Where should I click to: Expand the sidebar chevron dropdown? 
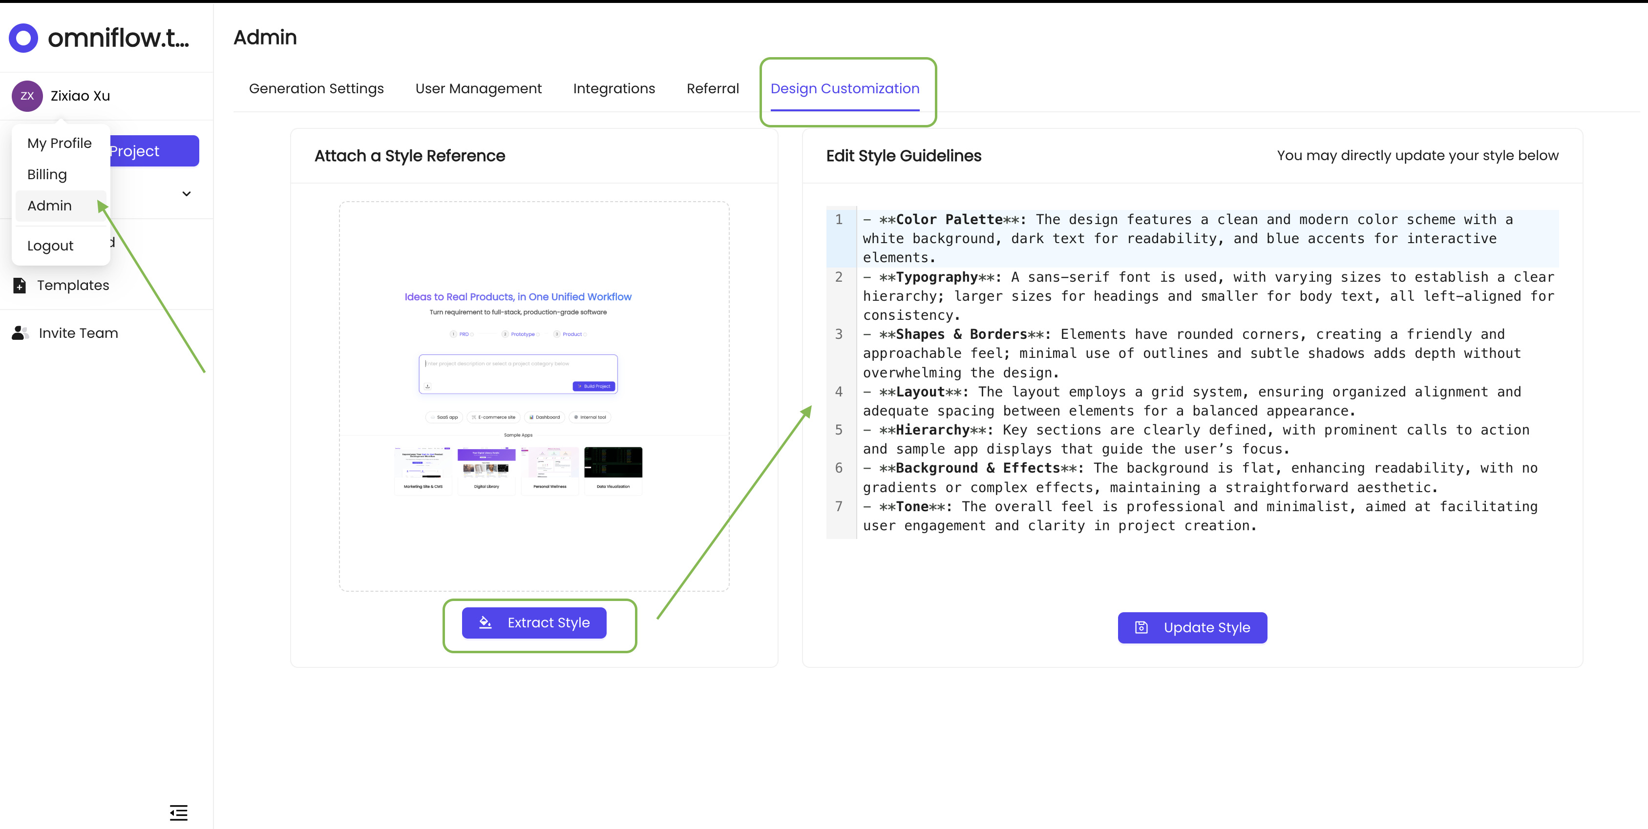pyautogui.click(x=186, y=194)
